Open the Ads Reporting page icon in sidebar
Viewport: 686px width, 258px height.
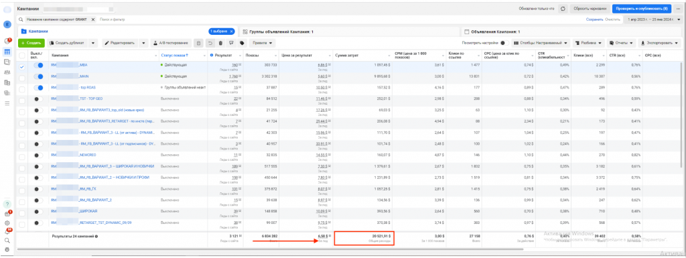point(7,62)
